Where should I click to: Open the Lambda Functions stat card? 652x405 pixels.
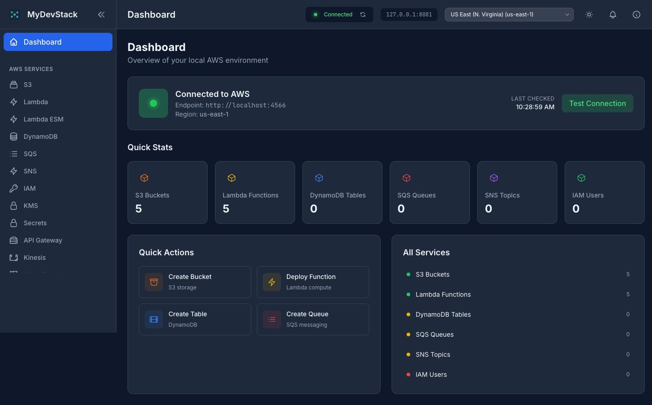255,192
